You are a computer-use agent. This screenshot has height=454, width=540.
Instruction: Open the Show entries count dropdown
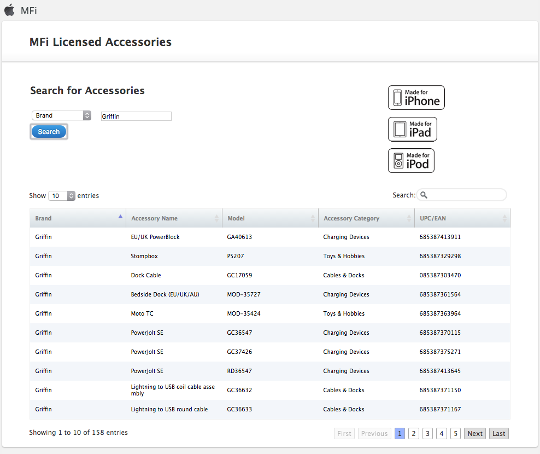click(x=62, y=196)
